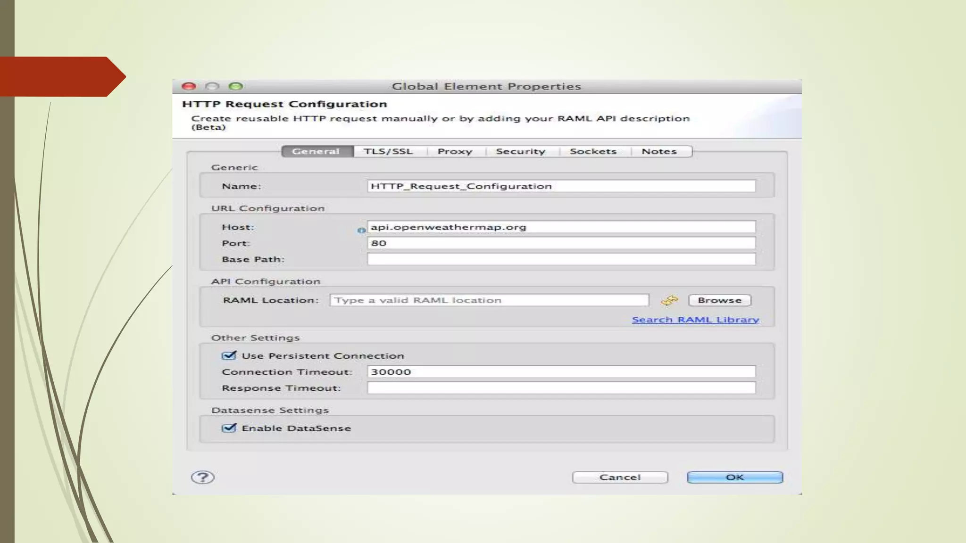This screenshot has height=543, width=966.
Task: Click the Cancel button
Action: click(620, 477)
